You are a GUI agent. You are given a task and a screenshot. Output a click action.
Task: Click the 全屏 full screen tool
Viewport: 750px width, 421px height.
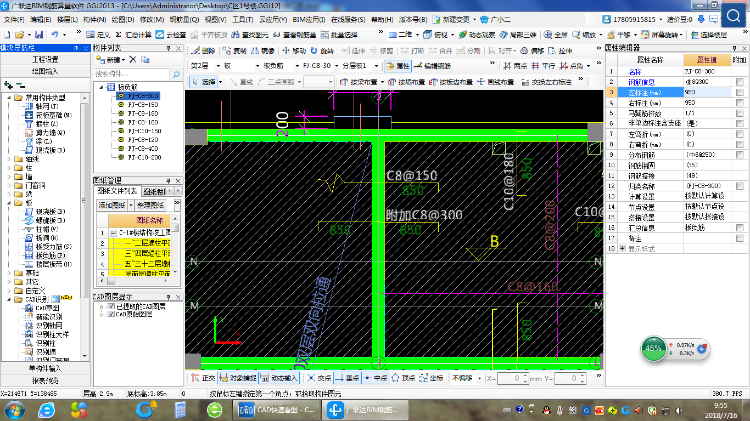point(556,35)
